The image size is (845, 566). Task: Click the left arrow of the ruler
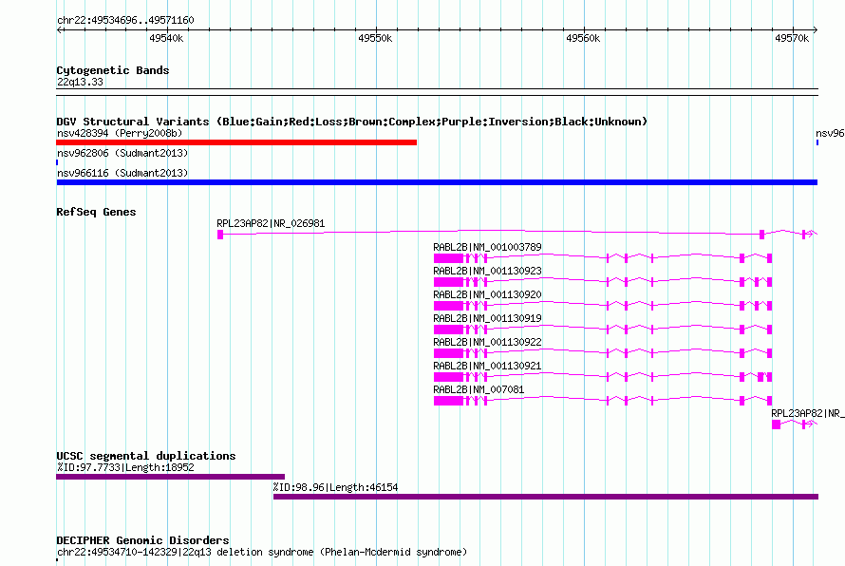tap(60, 29)
